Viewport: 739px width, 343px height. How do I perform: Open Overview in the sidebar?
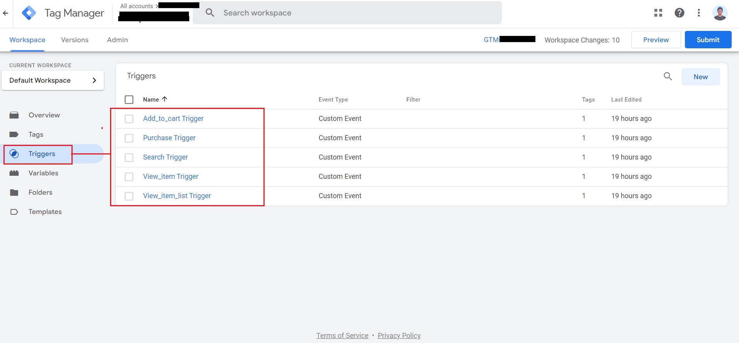(x=44, y=115)
